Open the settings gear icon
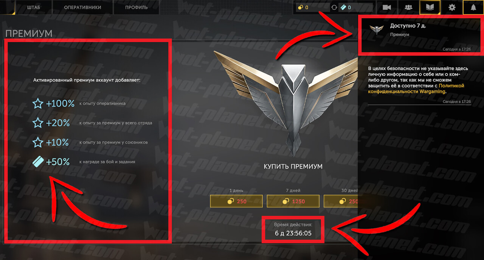 click(452, 7)
